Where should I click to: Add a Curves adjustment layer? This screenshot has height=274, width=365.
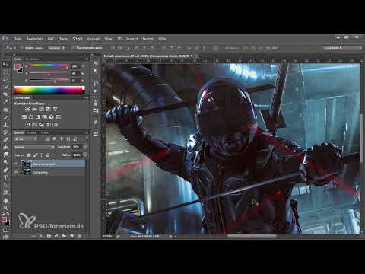click(41, 109)
